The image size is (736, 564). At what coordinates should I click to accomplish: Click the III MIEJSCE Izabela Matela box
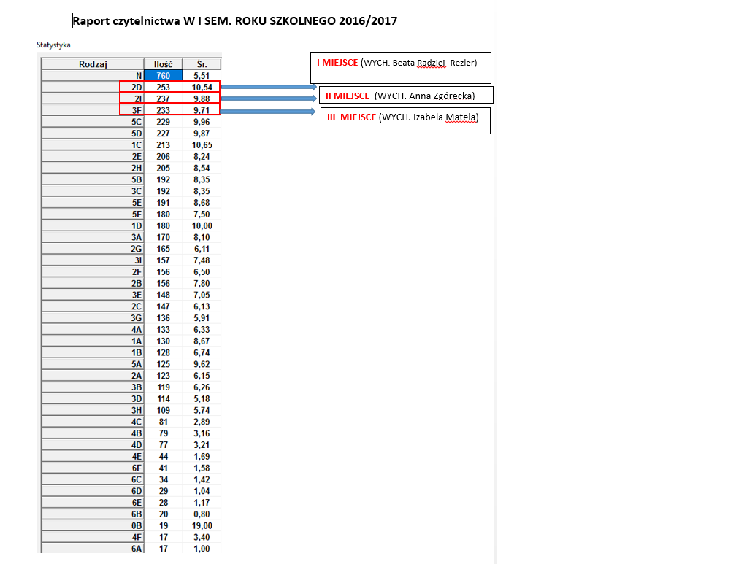(405, 120)
